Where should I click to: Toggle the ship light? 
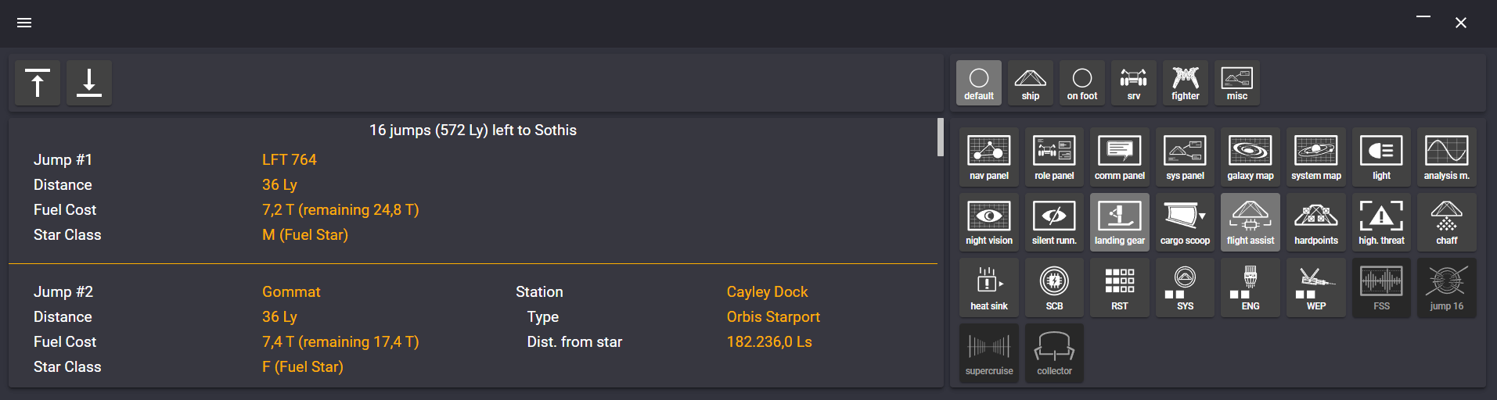pos(1381,156)
